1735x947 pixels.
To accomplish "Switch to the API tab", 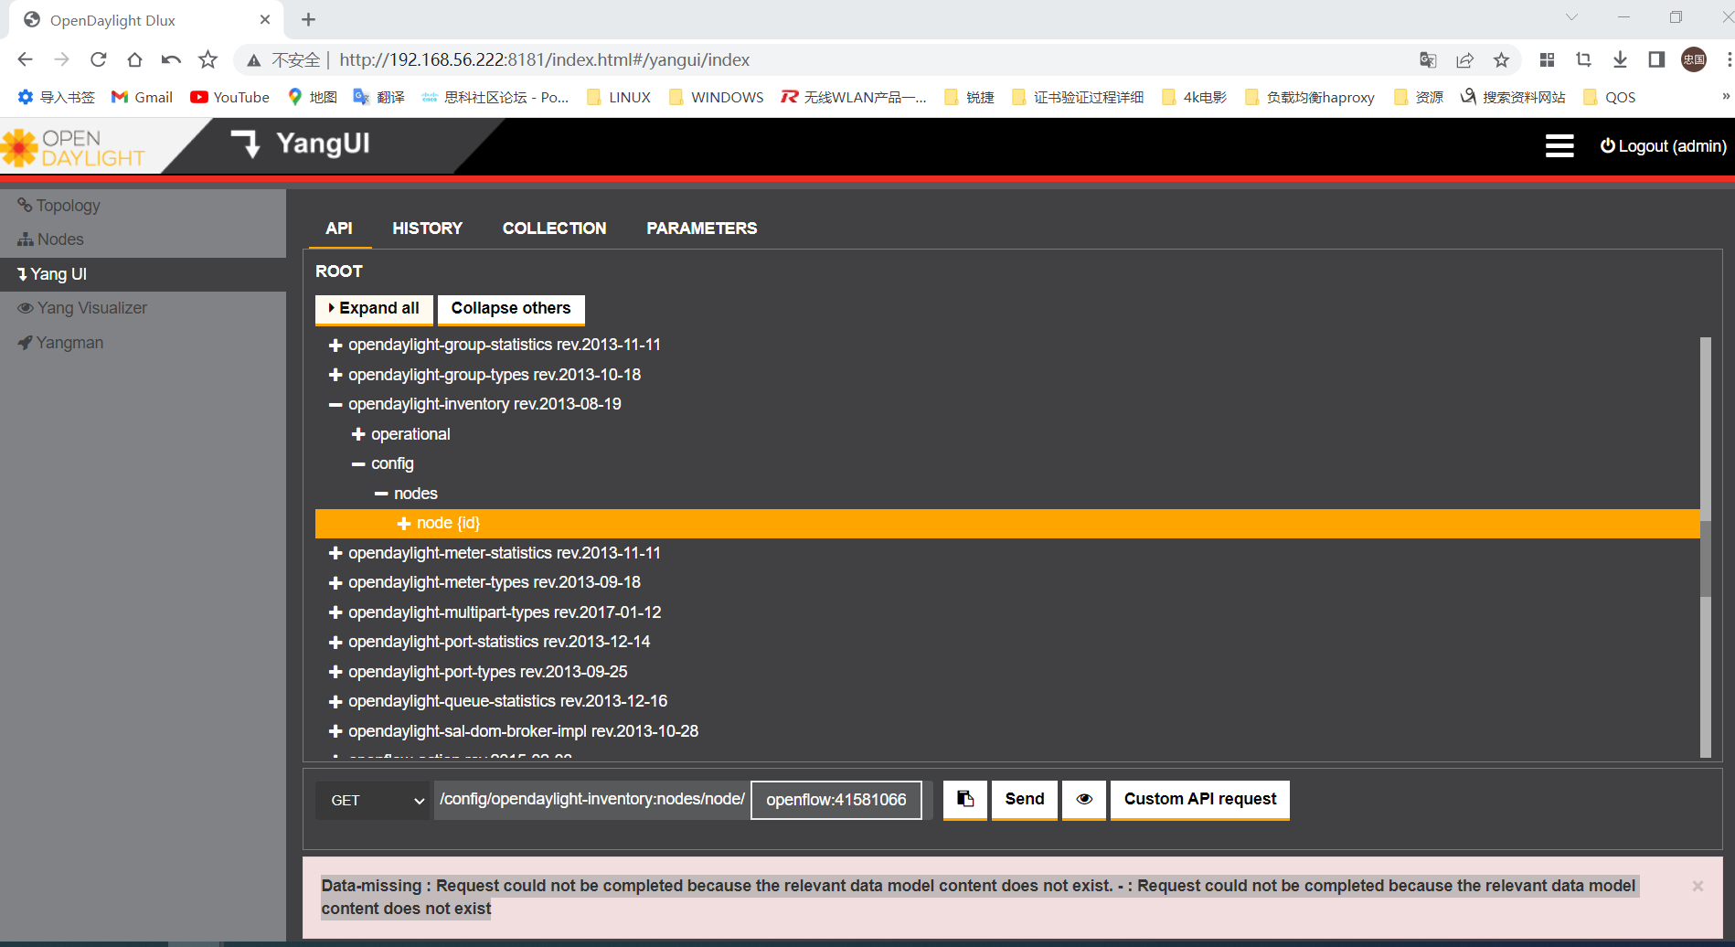I will pos(339,229).
